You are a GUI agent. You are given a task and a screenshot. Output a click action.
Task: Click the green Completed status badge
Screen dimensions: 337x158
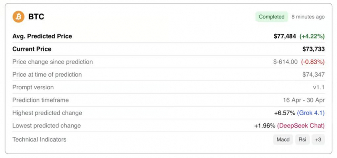tap(272, 17)
